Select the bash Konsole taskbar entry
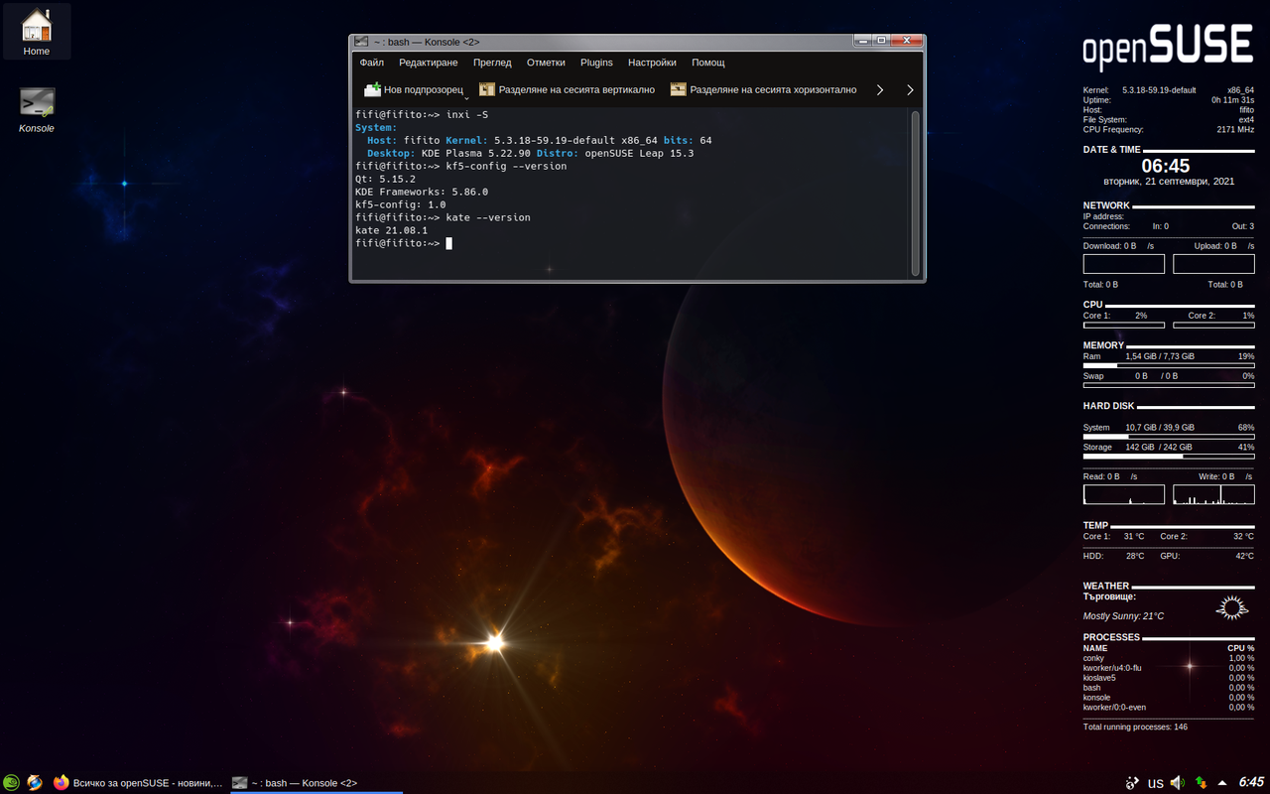Image resolution: width=1270 pixels, height=794 pixels. click(315, 783)
